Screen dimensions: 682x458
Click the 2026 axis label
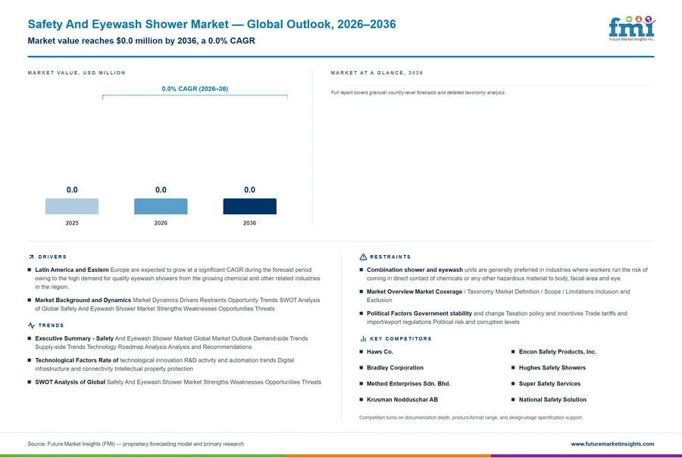[x=161, y=223]
